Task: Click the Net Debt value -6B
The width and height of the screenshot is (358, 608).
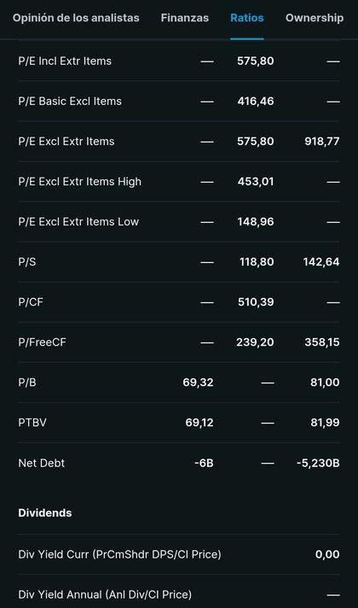Action: 204,463
